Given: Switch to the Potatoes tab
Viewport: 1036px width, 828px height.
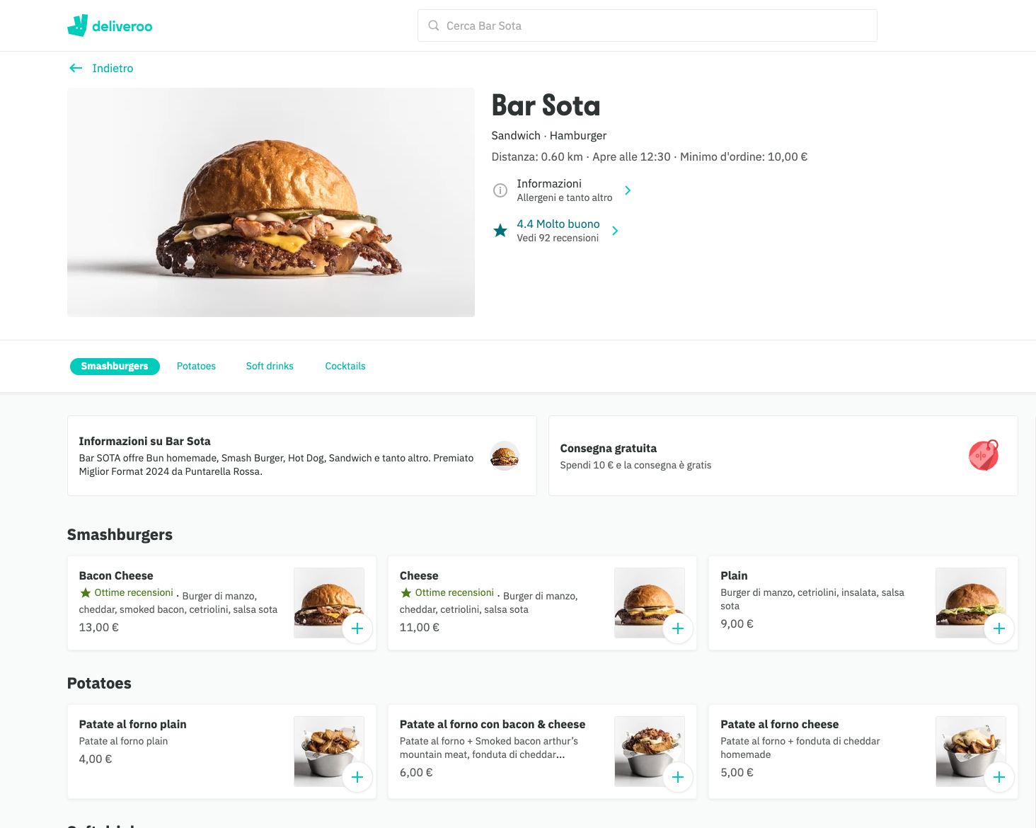Looking at the screenshot, I should [x=196, y=366].
